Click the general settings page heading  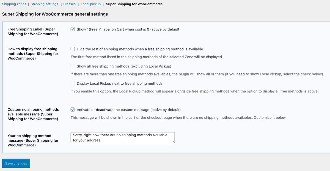(55, 14)
